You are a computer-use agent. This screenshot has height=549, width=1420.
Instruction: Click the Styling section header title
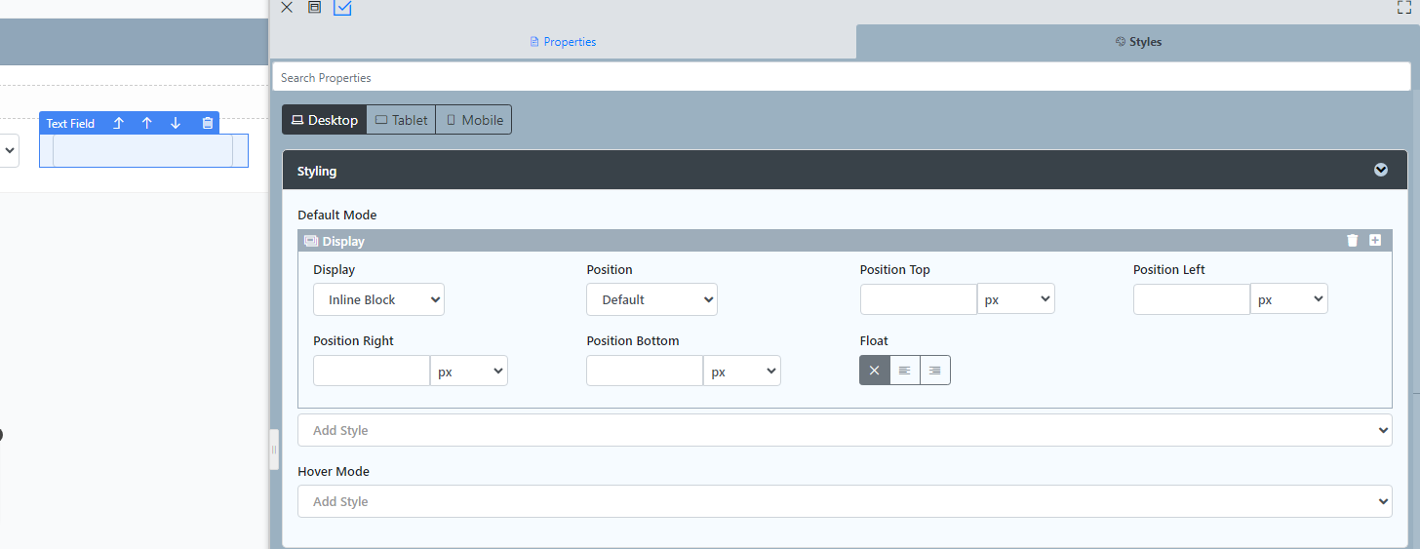317,171
